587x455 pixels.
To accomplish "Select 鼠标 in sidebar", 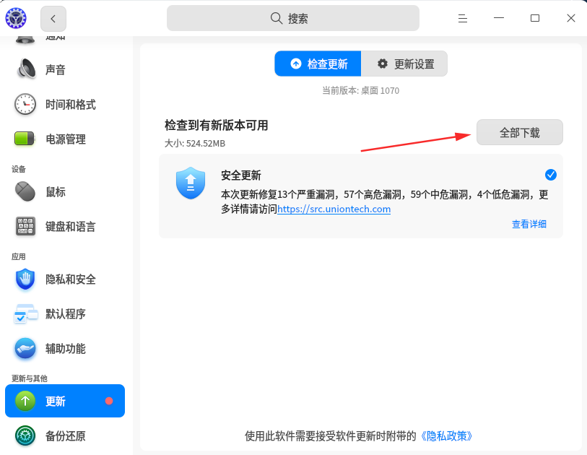I will tap(65, 191).
